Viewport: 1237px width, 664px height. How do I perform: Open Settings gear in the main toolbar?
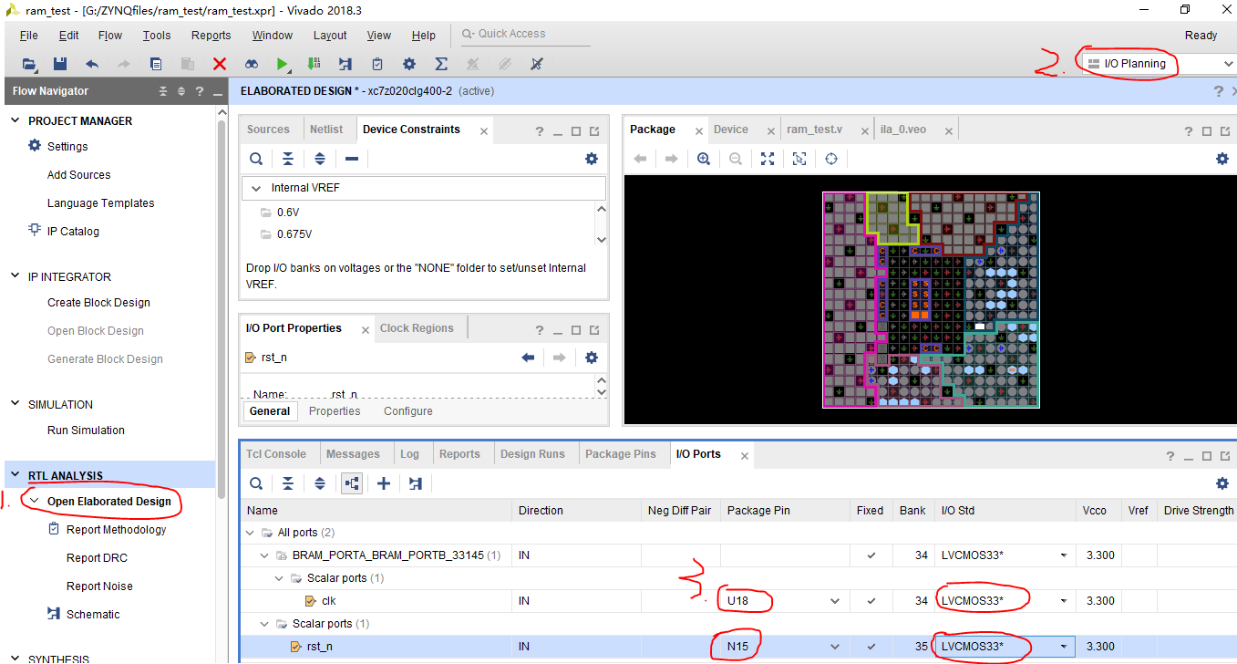click(x=409, y=64)
